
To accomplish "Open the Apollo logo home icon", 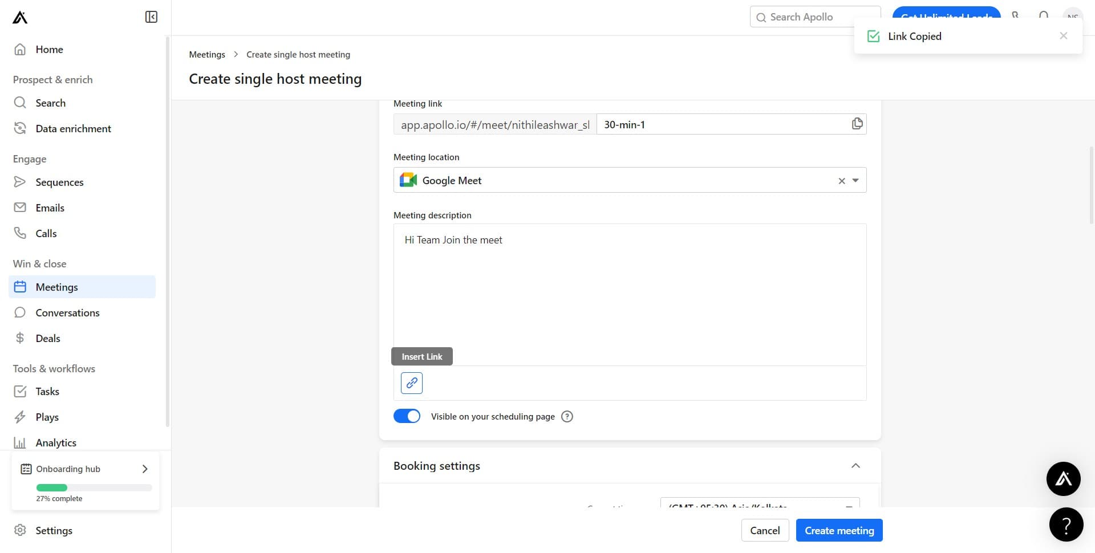I will click(x=20, y=18).
